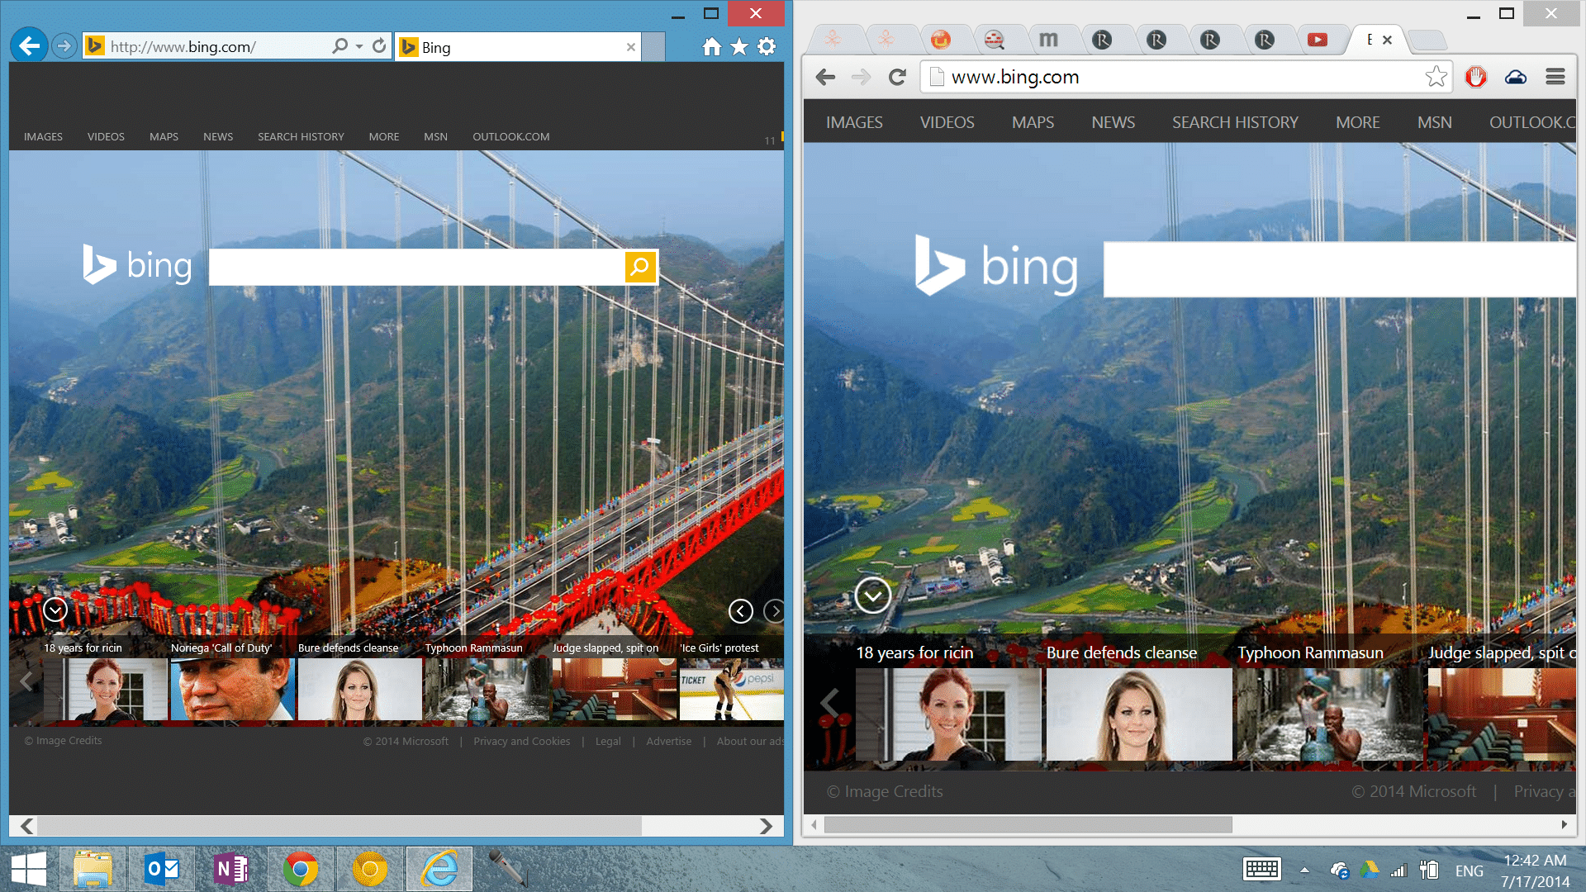Close the active Bing tab in Chrome

coord(1388,40)
